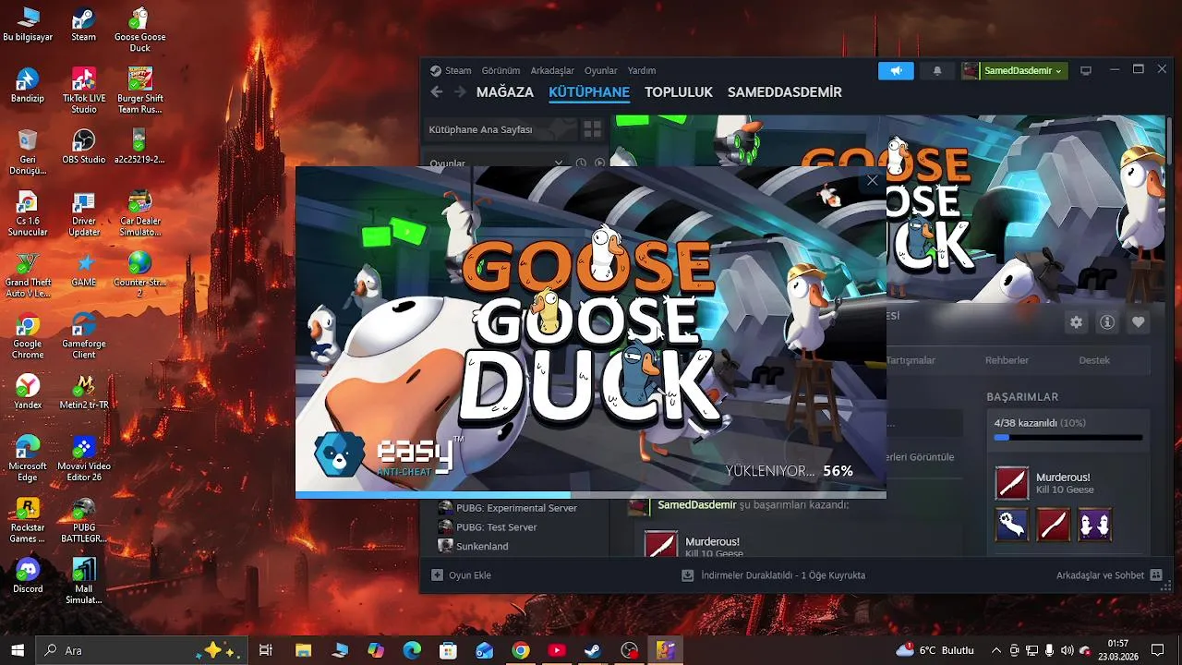
Task: Open the Tartışmalar tab
Action: click(x=911, y=360)
